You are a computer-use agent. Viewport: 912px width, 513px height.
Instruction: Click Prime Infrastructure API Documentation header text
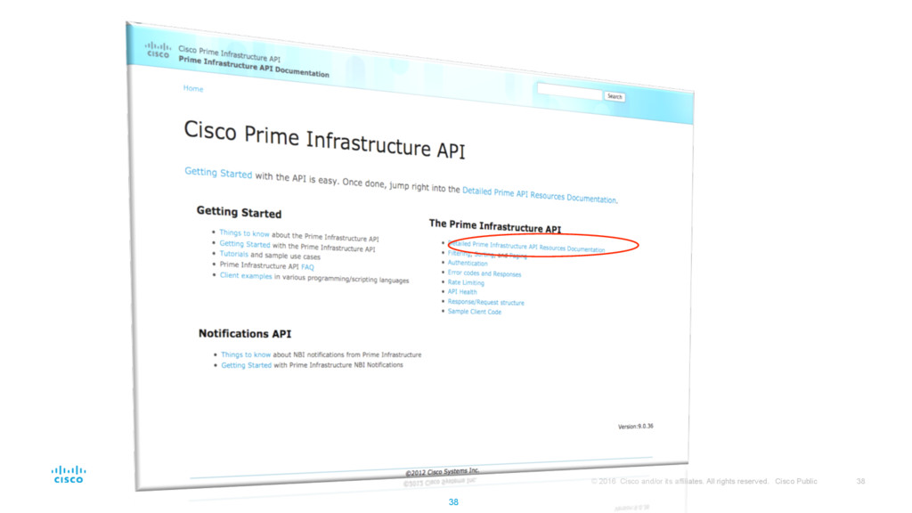pos(254,67)
